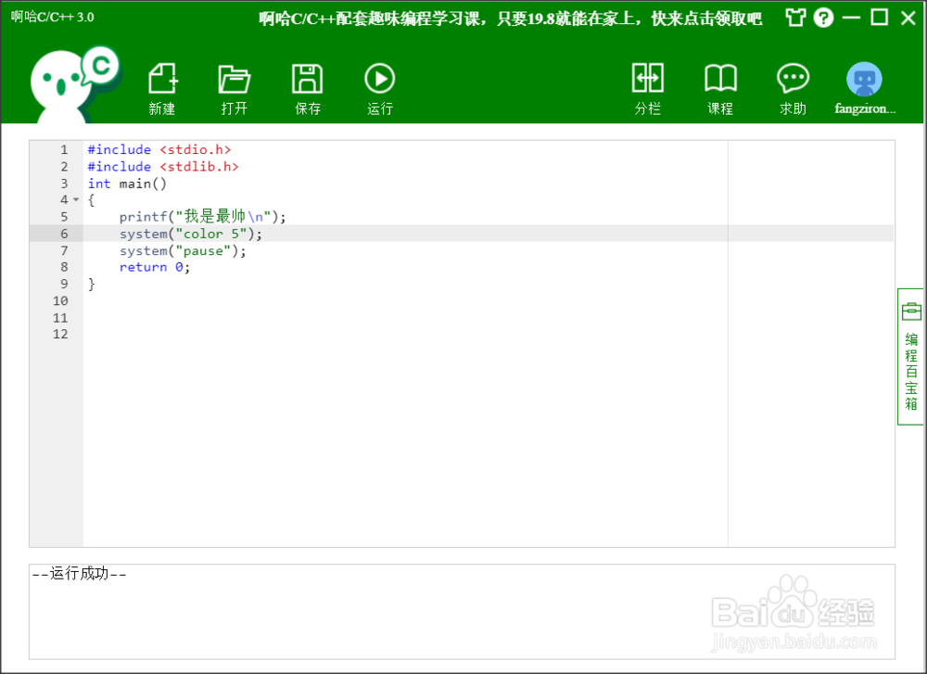Maximize the 啊哈C window
927x674 pixels.
879,18
